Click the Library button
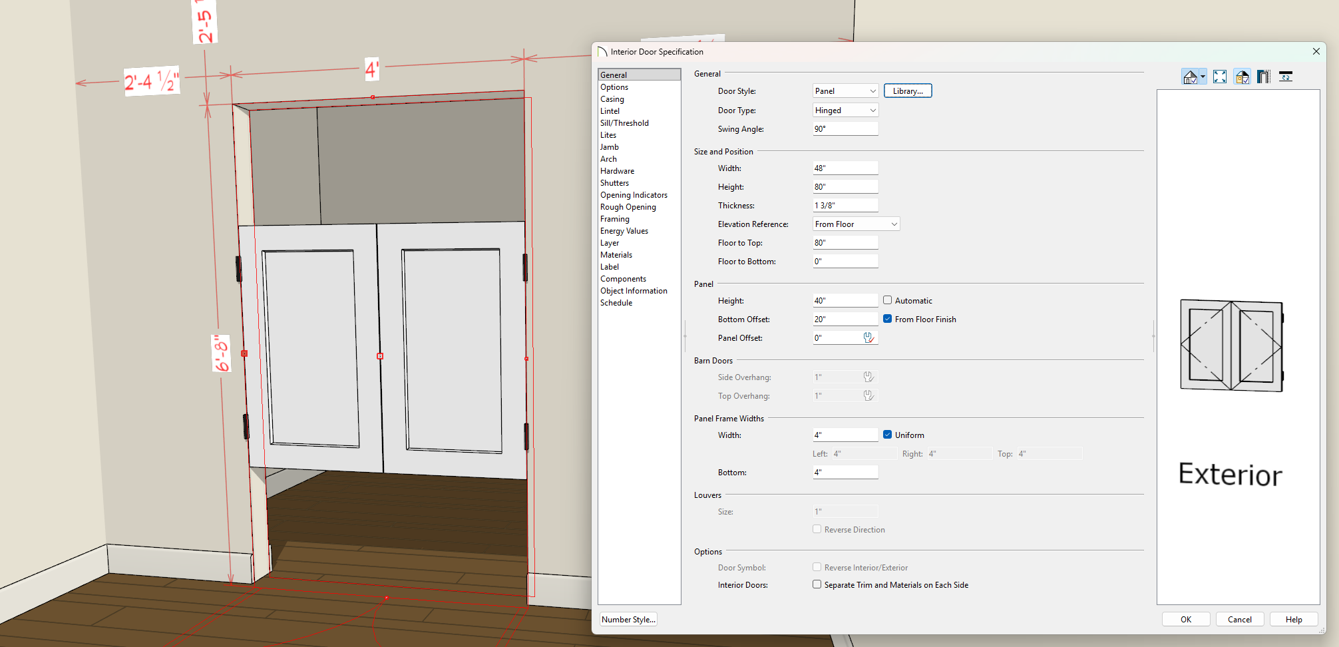 click(907, 91)
